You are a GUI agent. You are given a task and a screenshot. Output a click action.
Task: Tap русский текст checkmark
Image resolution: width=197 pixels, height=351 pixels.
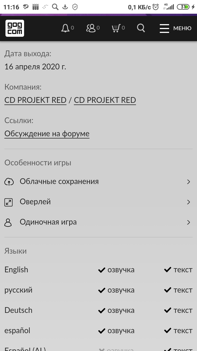click(168, 290)
